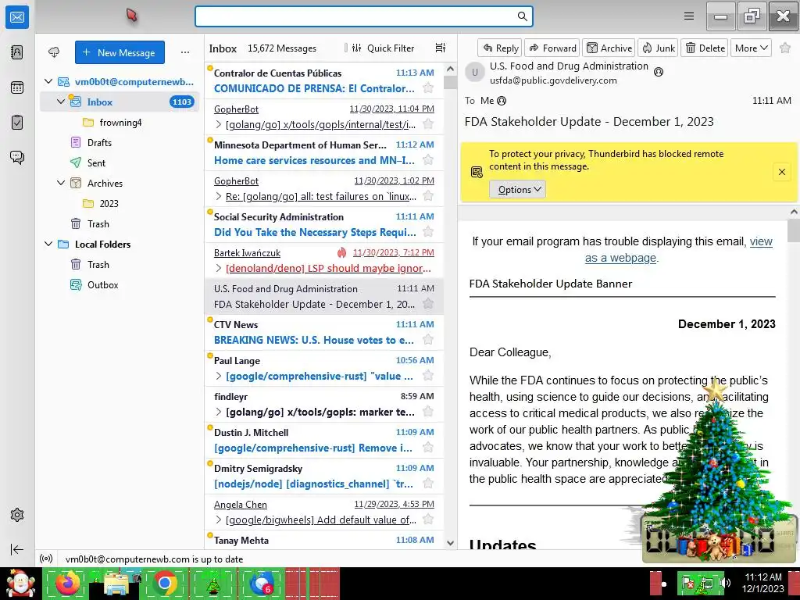Open the Thunderbird app menu
Image resolution: width=800 pixels, height=600 pixels.
(x=689, y=16)
